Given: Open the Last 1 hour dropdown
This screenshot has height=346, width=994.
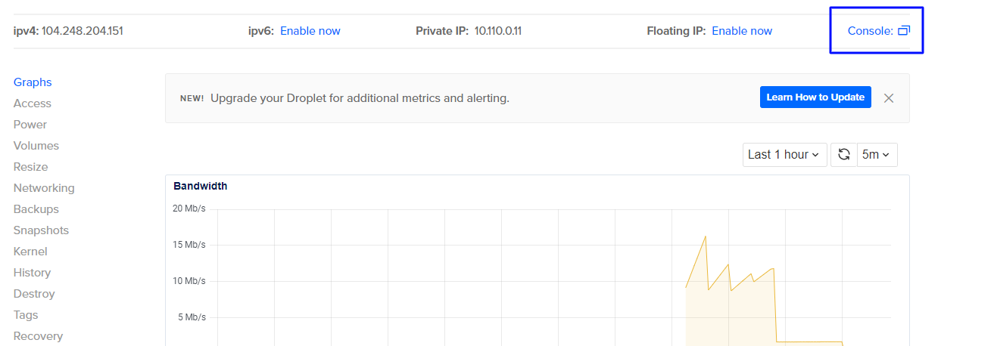Looking at the screenshot, I should pyautogui.click(x=784, y=154).
